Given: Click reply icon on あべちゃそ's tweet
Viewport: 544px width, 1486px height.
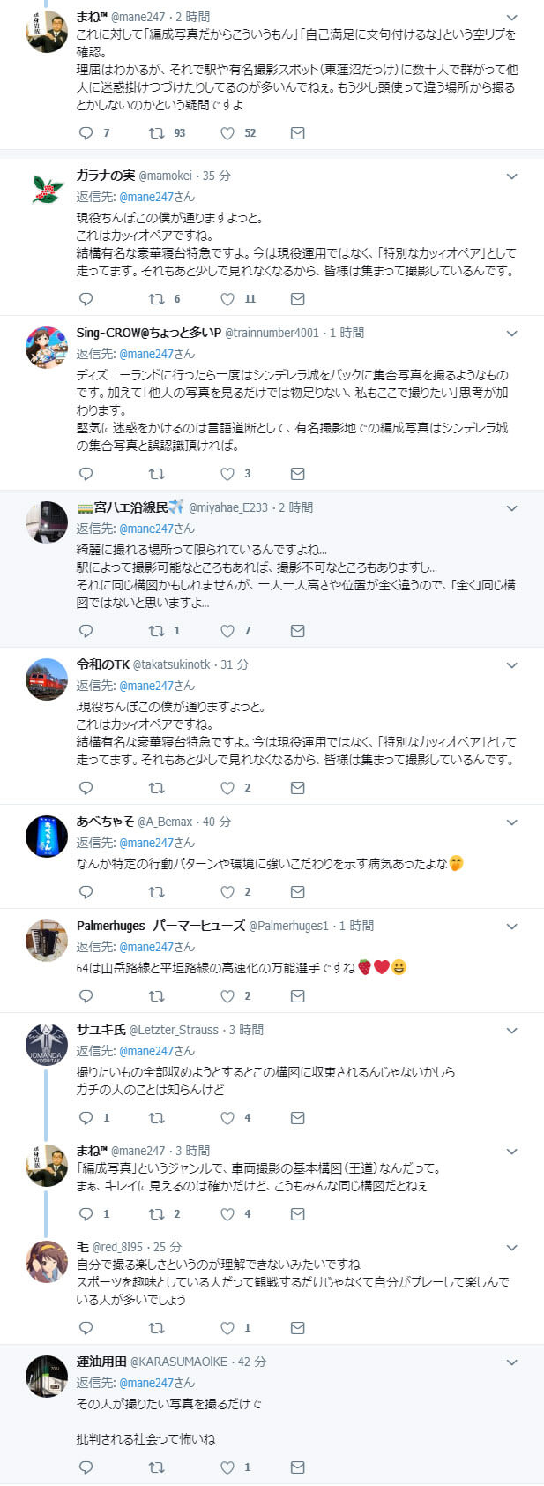Looking at the screenshot, I should [x=86, y=892].
